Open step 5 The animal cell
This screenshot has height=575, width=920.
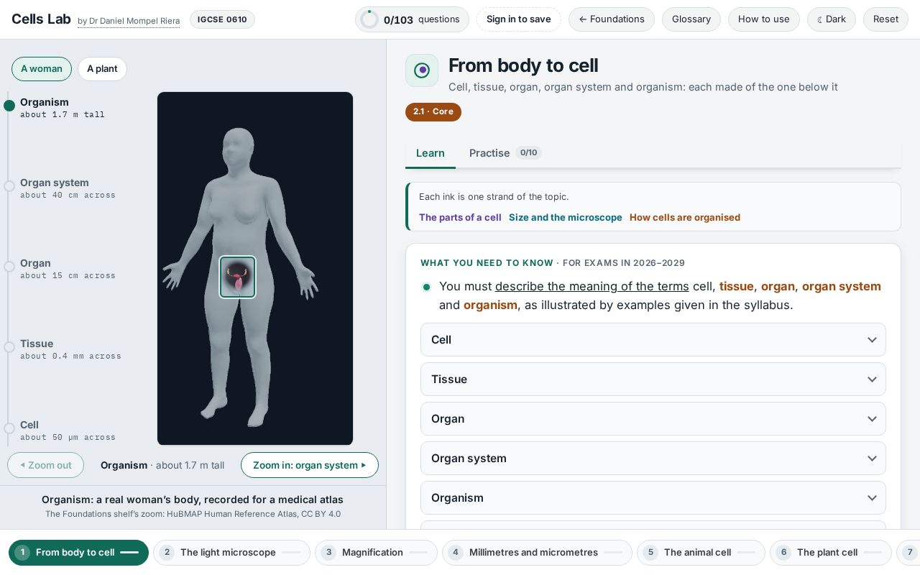click(x=701, y=553)
